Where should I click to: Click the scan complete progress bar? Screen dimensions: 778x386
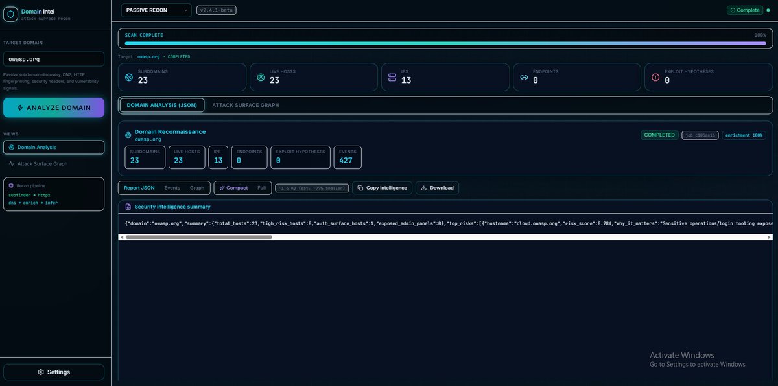445,43
